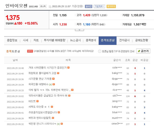Viewport: 154px width, 126px height.
Task: Click the red 공지 badge icon
Action: pos(30,51)
